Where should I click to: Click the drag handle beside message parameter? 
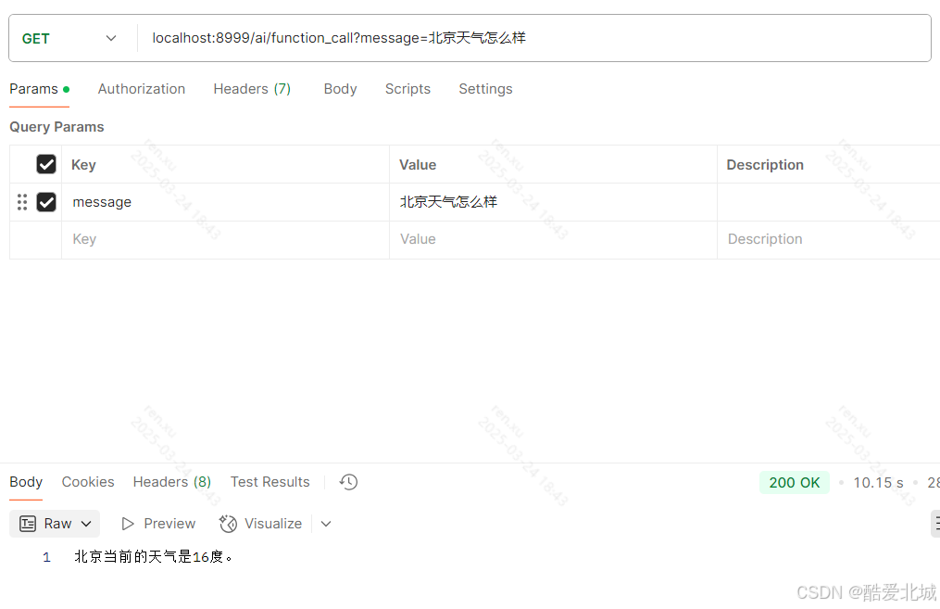pos(21,202)
